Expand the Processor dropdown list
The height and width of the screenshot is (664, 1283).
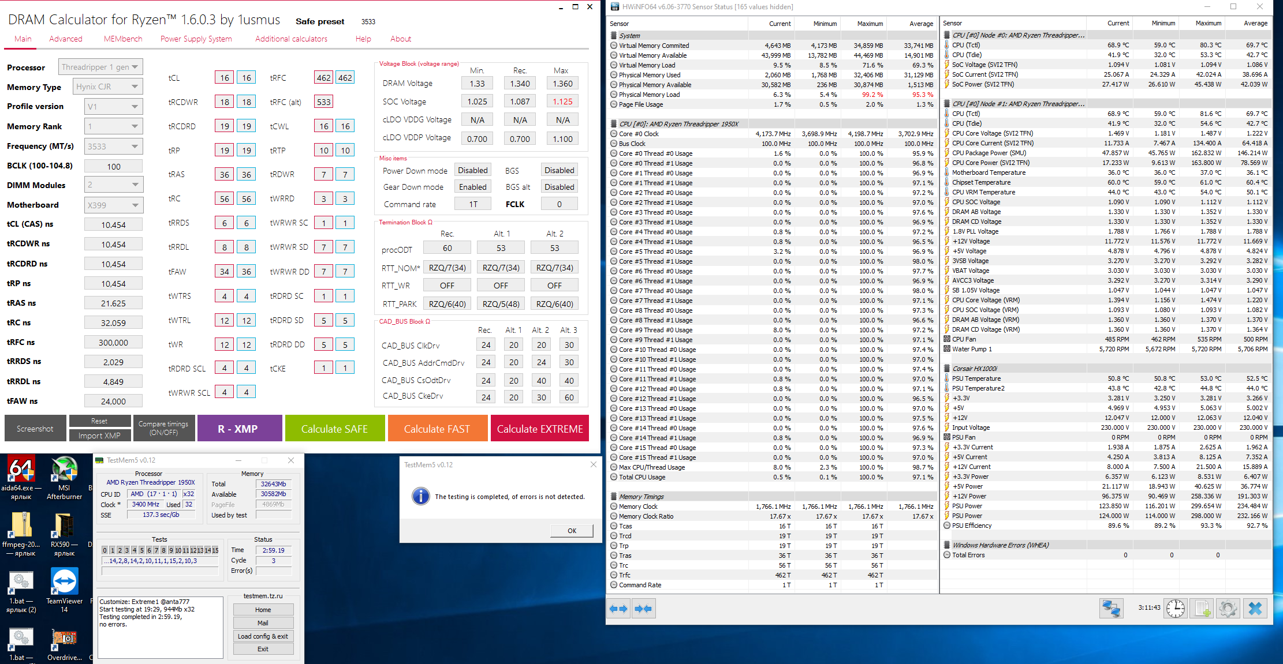(x=100, y=67)
